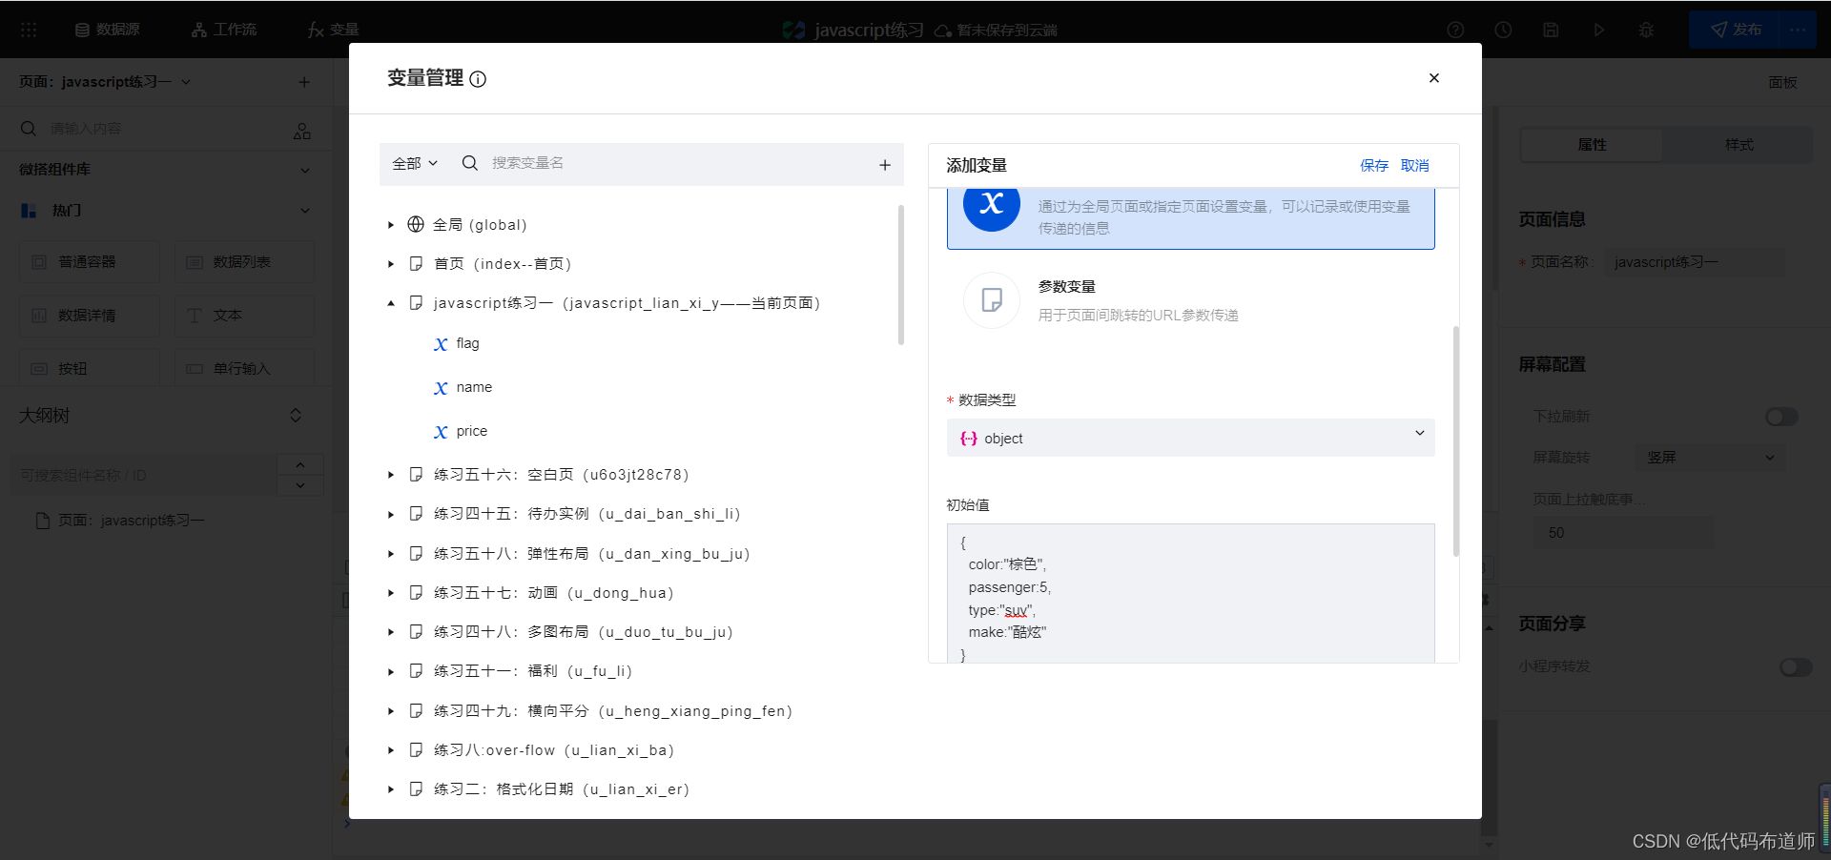Click the scrollbar of add variable panel

pyautogui.click(x=1456, y=440)
